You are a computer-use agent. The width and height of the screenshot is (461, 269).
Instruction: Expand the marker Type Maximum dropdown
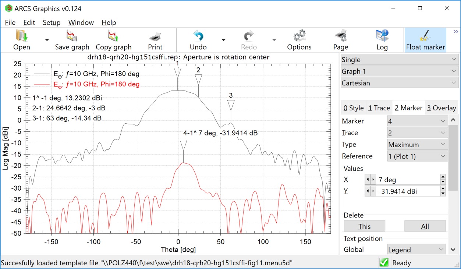click(x=418, y=145)
